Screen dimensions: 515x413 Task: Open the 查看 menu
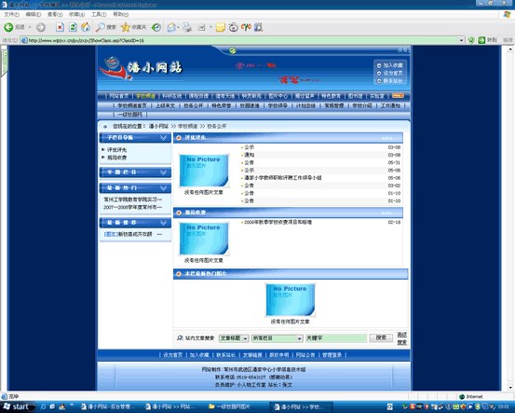click(55, 15)
